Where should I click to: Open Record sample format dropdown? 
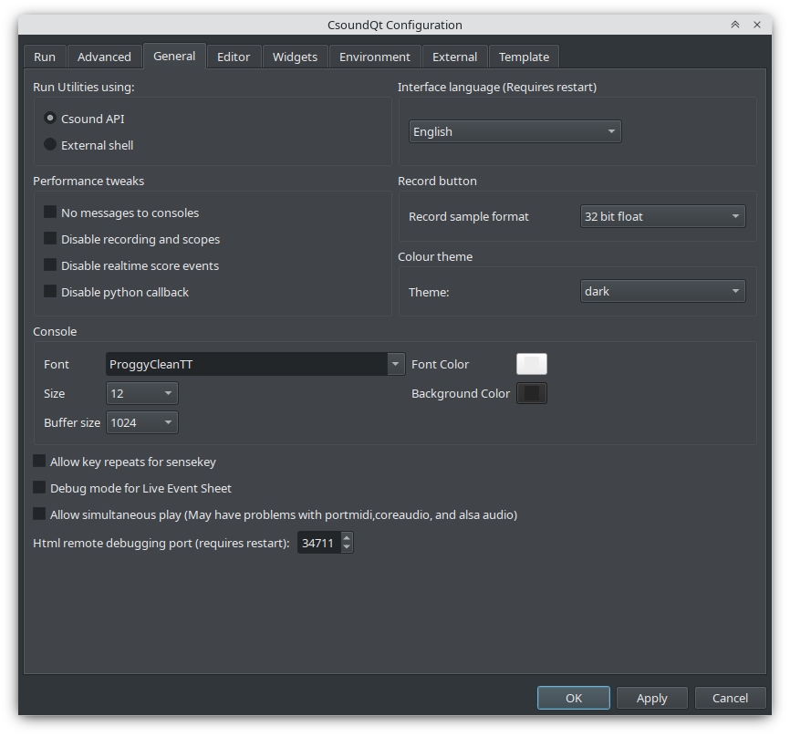click(662, 216)
